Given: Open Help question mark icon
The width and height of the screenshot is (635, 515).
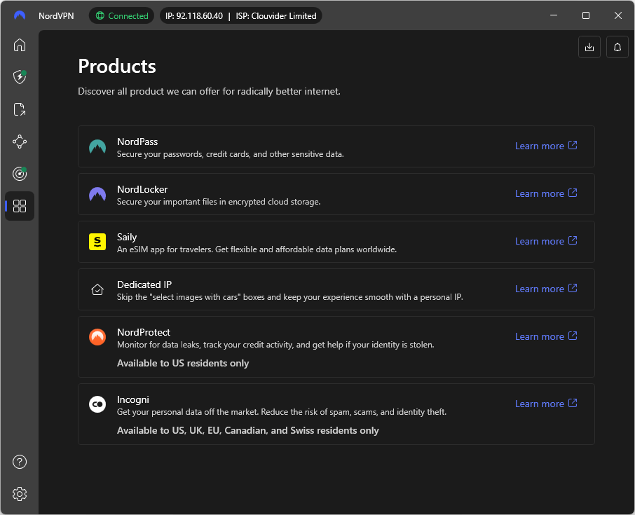Looking at the screenshot, I should coord(20,462).
